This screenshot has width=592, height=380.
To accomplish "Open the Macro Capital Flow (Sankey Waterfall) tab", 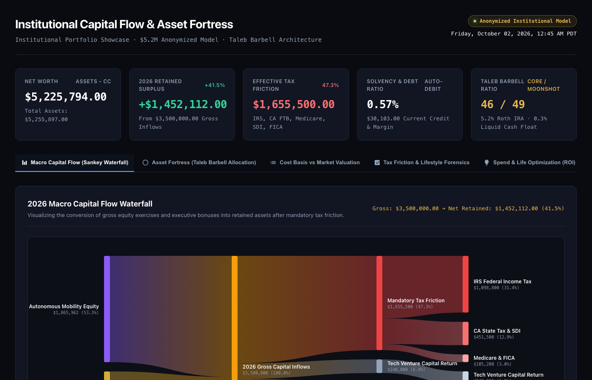I will point(75,163).
